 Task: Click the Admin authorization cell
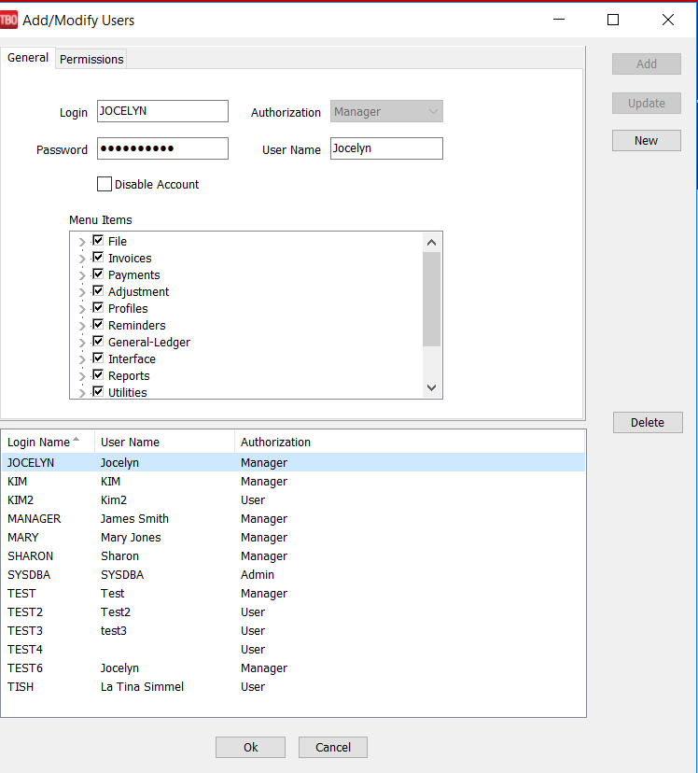tap(258, 575)
